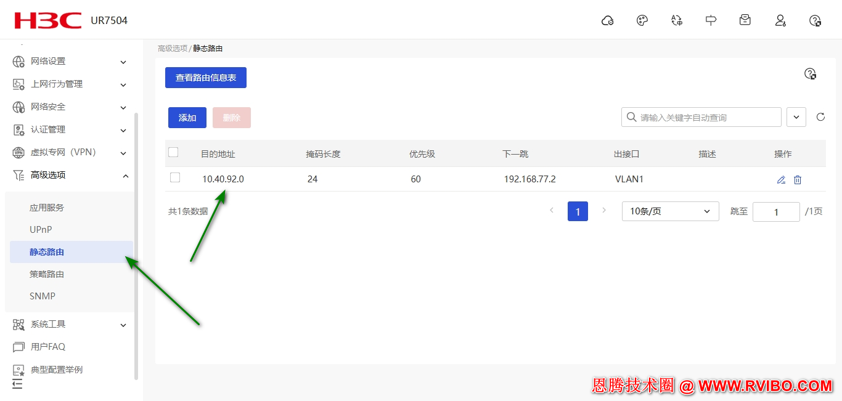Check the select-all checkbox in table header
This screenshot has height=401, width=842.
pos(173,152)
